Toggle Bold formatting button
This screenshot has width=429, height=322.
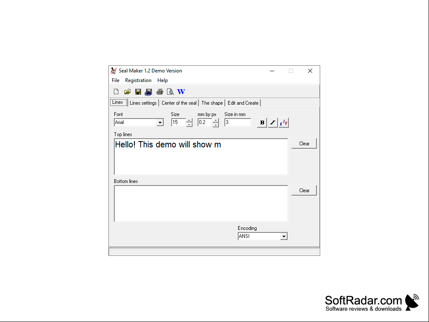(x=262, y=122)
